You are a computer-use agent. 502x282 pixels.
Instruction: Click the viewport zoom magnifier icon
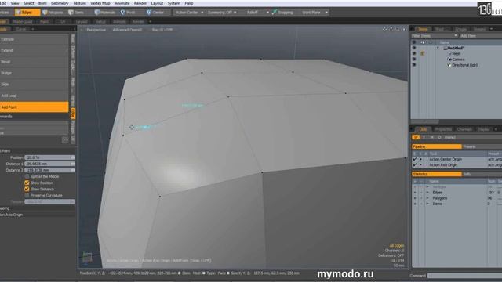point(398,30)
